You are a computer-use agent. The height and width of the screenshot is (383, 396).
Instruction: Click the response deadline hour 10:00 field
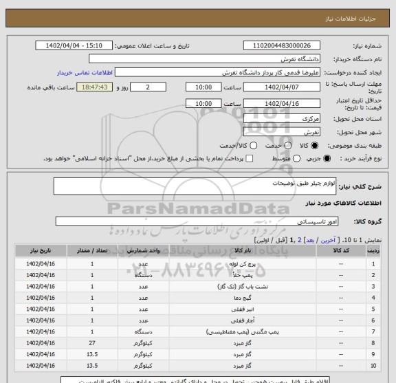(203, 87)
